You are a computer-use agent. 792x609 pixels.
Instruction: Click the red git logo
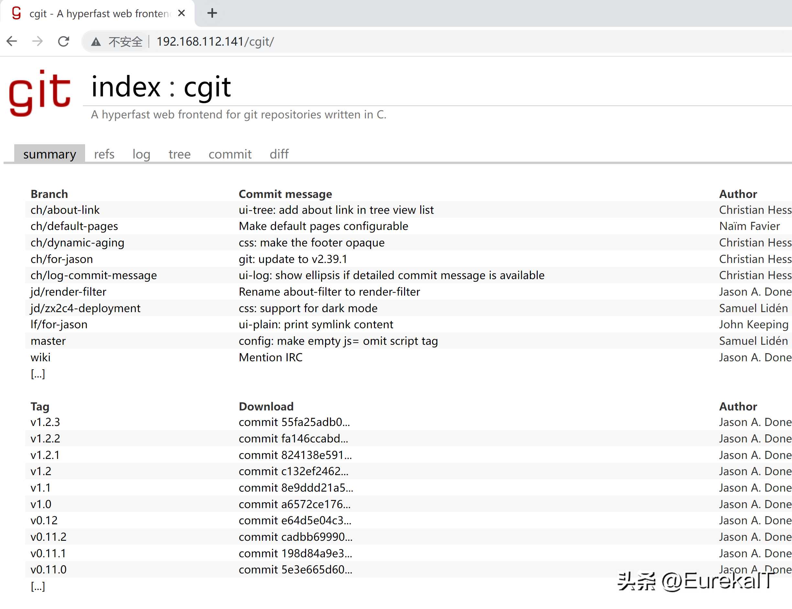pyautogui.click(x=39, y=93)
